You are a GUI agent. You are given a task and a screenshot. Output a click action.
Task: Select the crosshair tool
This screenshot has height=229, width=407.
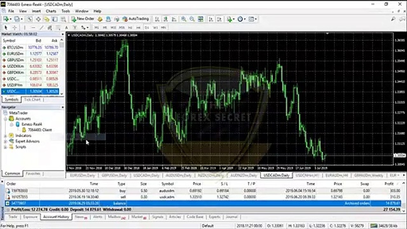coord(14,28)
